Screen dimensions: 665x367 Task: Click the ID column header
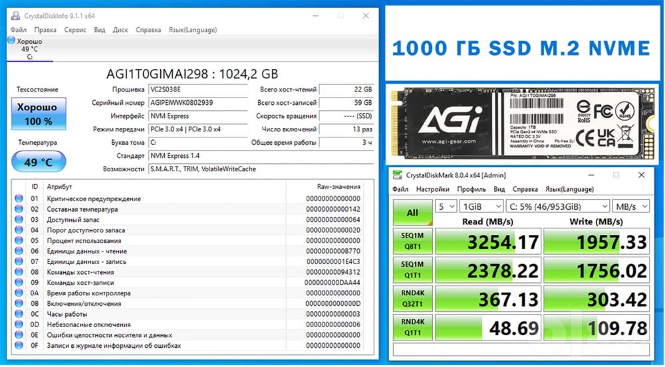(35, 186)
